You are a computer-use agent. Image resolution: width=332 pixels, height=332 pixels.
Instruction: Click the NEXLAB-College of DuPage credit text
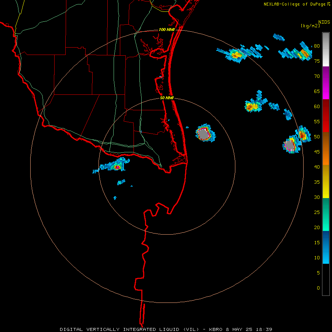(x=295, y=4)
